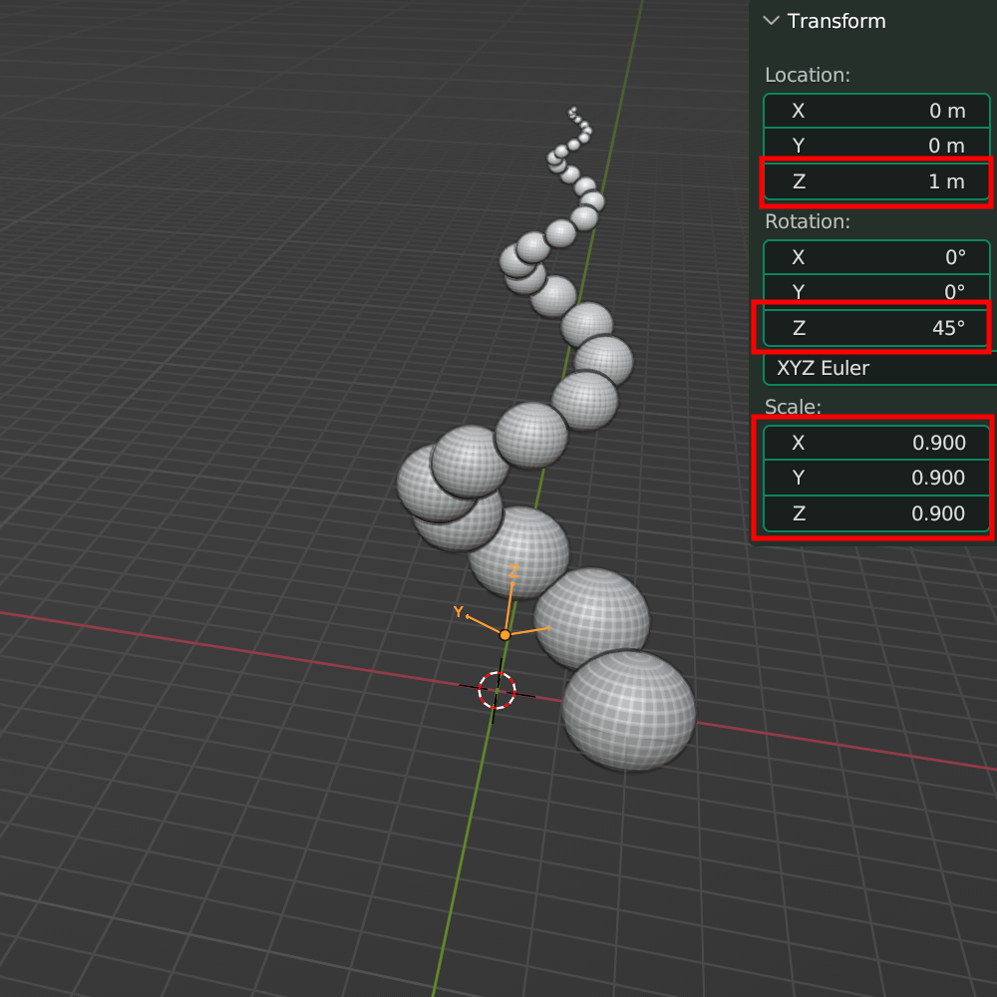Edit Scale X field showing 0.900

(876, 443)
